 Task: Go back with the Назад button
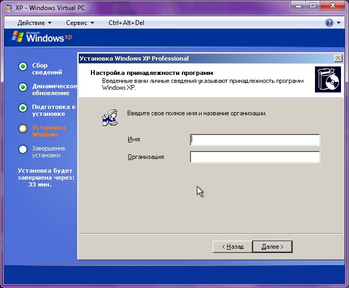pos(232,247)
